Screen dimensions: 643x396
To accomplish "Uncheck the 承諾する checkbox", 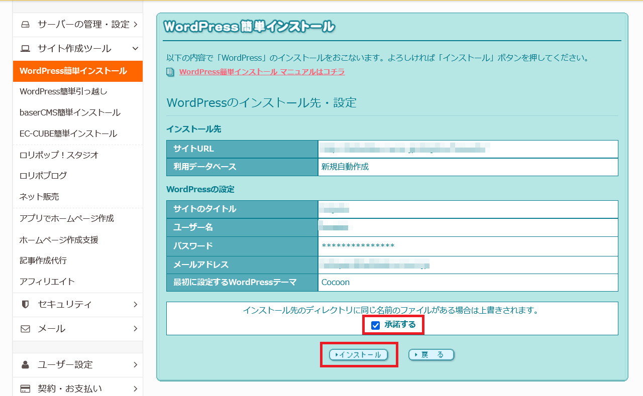I will 375,325.
